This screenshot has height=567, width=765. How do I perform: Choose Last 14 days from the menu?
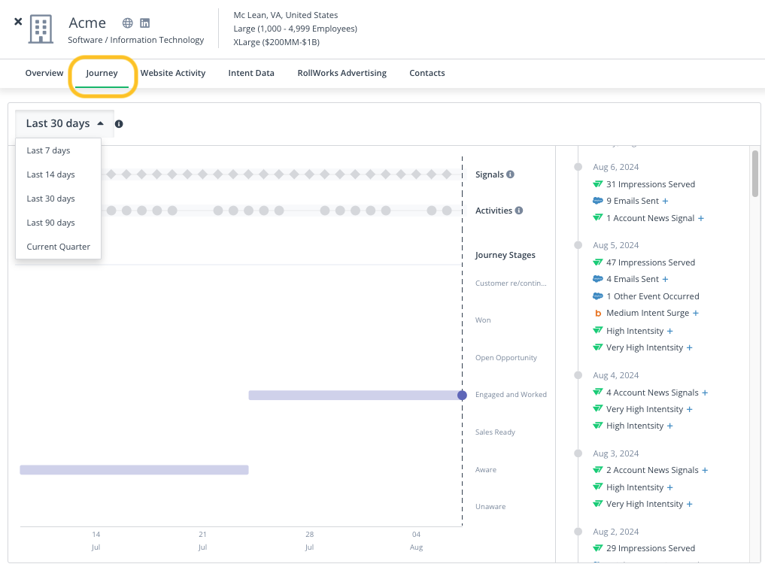pos(58,174)
